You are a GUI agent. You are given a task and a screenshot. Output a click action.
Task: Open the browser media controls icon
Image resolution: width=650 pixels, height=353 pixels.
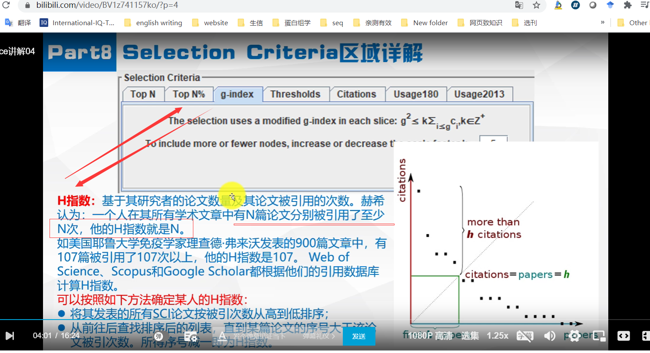645,5
